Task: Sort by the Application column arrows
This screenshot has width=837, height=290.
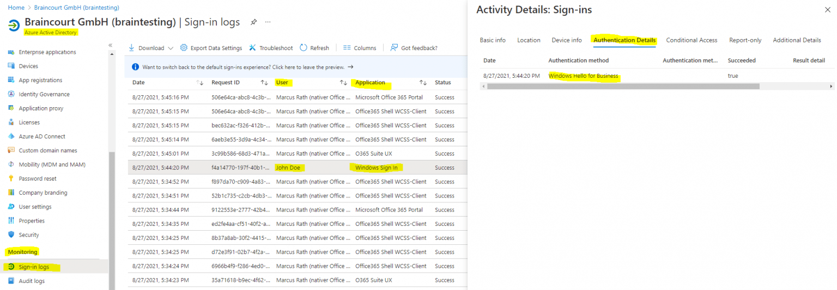Action: tap(423, 83)
